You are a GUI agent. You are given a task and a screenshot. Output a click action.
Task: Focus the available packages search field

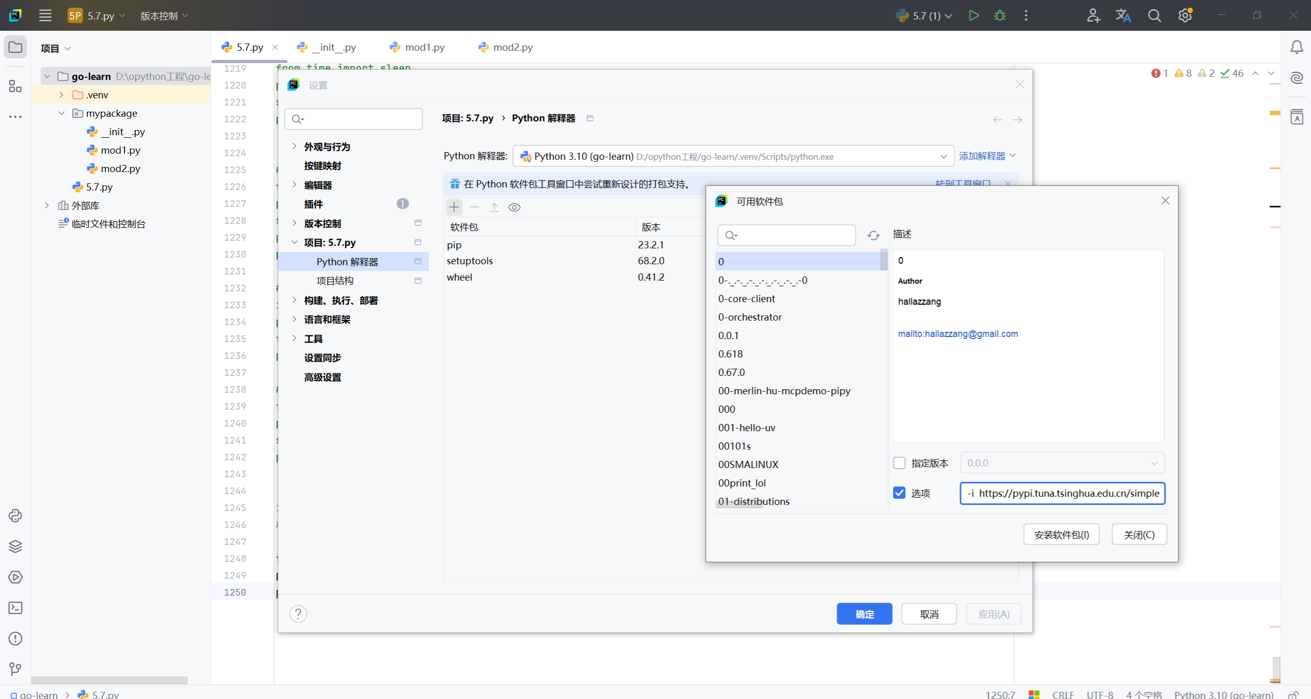click(786, 235)
